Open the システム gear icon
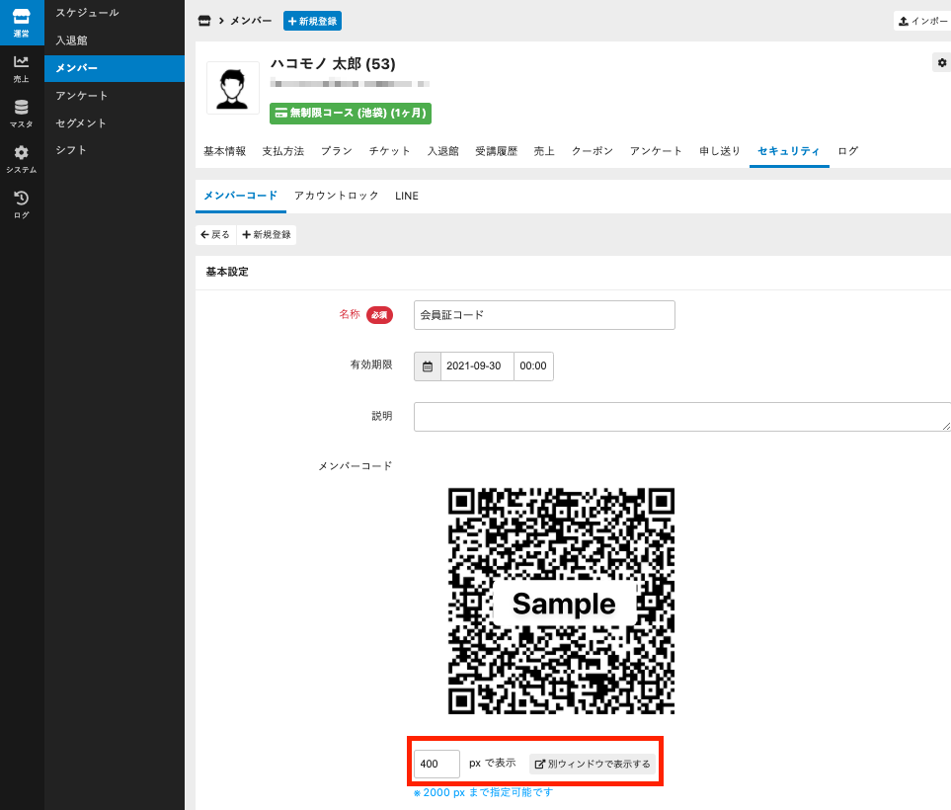 pyautogui.click(x=21, y=160)
